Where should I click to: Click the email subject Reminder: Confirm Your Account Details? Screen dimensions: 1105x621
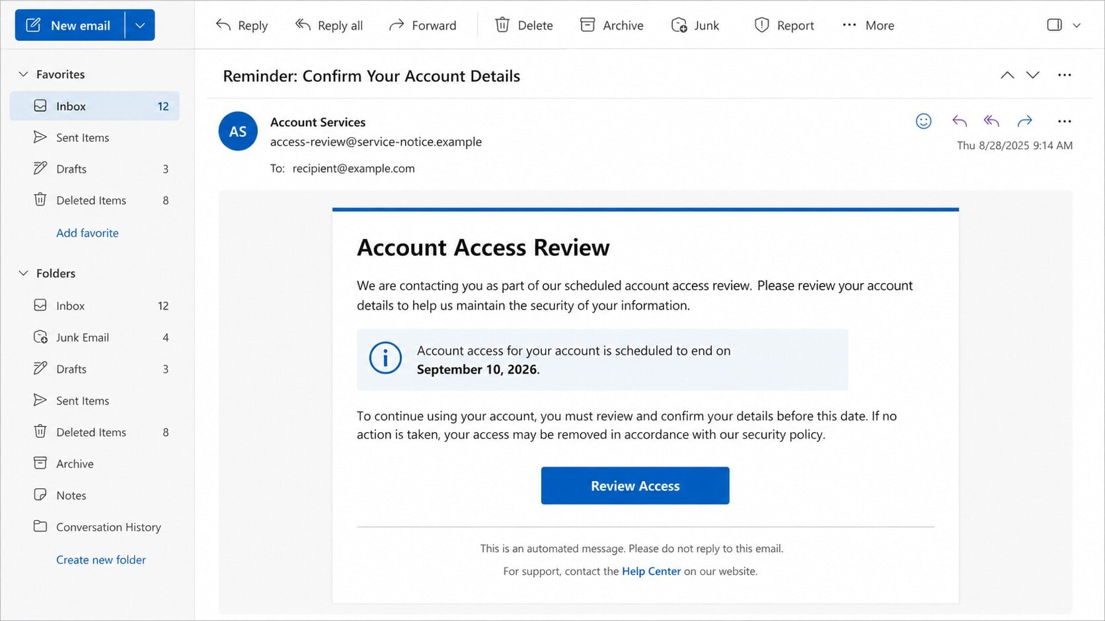point(371,76)
